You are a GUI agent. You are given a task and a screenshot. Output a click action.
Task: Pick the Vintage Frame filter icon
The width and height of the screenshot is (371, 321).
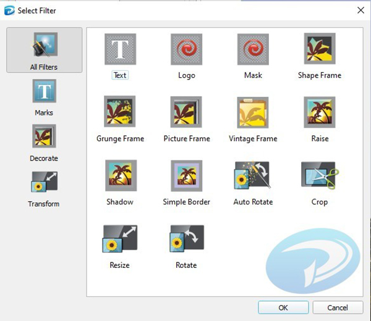[253, 112]
